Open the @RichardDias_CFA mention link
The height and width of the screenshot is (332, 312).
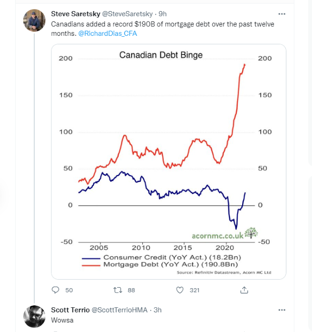(x=108, y=33)
